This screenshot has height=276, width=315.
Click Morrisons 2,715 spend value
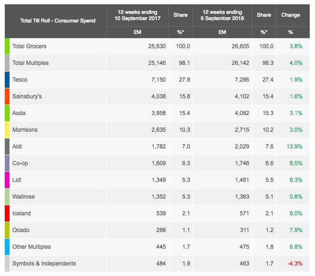pyautogui.click(x=242, y=130)
